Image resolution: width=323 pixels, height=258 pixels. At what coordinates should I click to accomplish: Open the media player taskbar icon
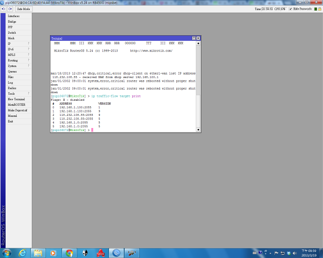(x=53, y=253)
